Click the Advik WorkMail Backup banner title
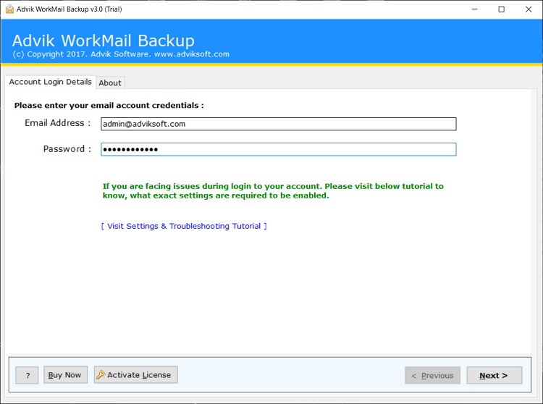Screen dimensions: 543x404 104,41
